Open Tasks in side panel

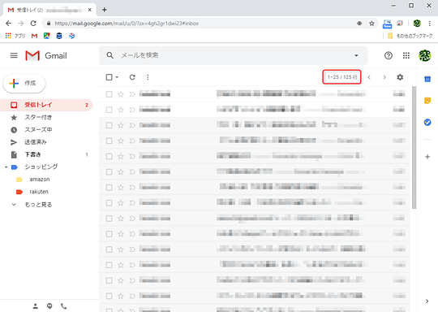[427, 123]
